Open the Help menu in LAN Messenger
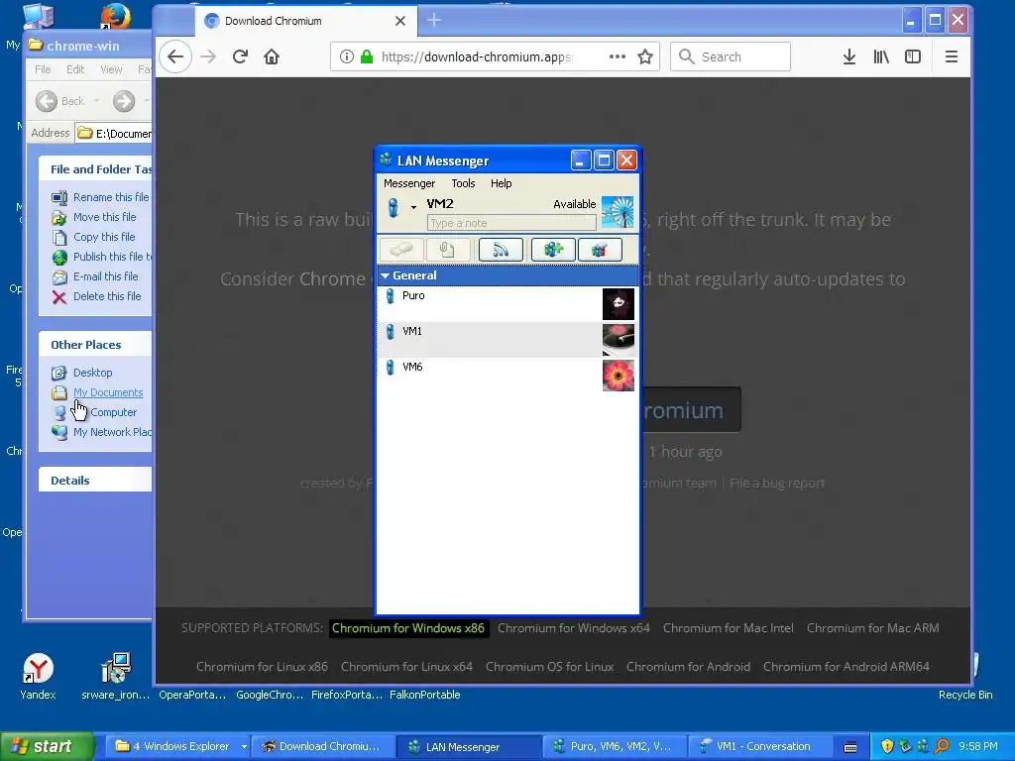Viewport: 1015px width, 761px height. (501, 183)
